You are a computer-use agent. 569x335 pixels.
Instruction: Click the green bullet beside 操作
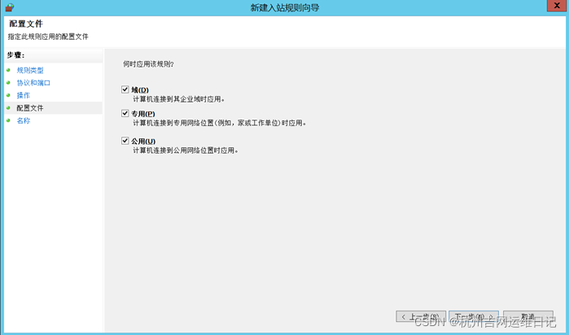coord(8,95)
